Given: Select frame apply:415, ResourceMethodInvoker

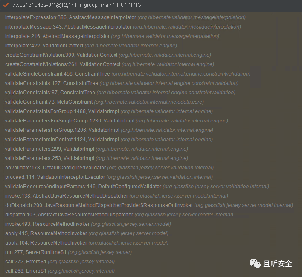Looking at the screenshot, I should 87,233.
